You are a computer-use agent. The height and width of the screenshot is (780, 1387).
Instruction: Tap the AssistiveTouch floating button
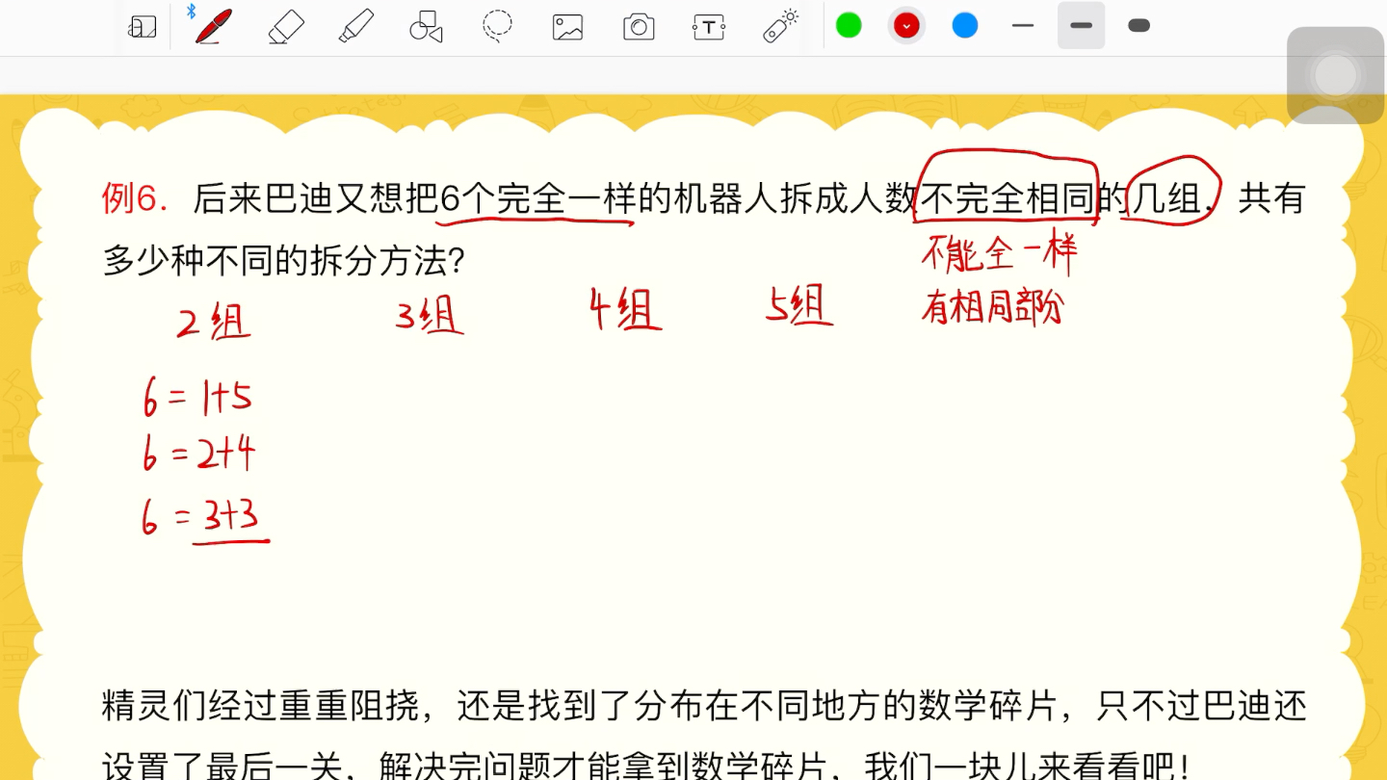(1335, 75)
